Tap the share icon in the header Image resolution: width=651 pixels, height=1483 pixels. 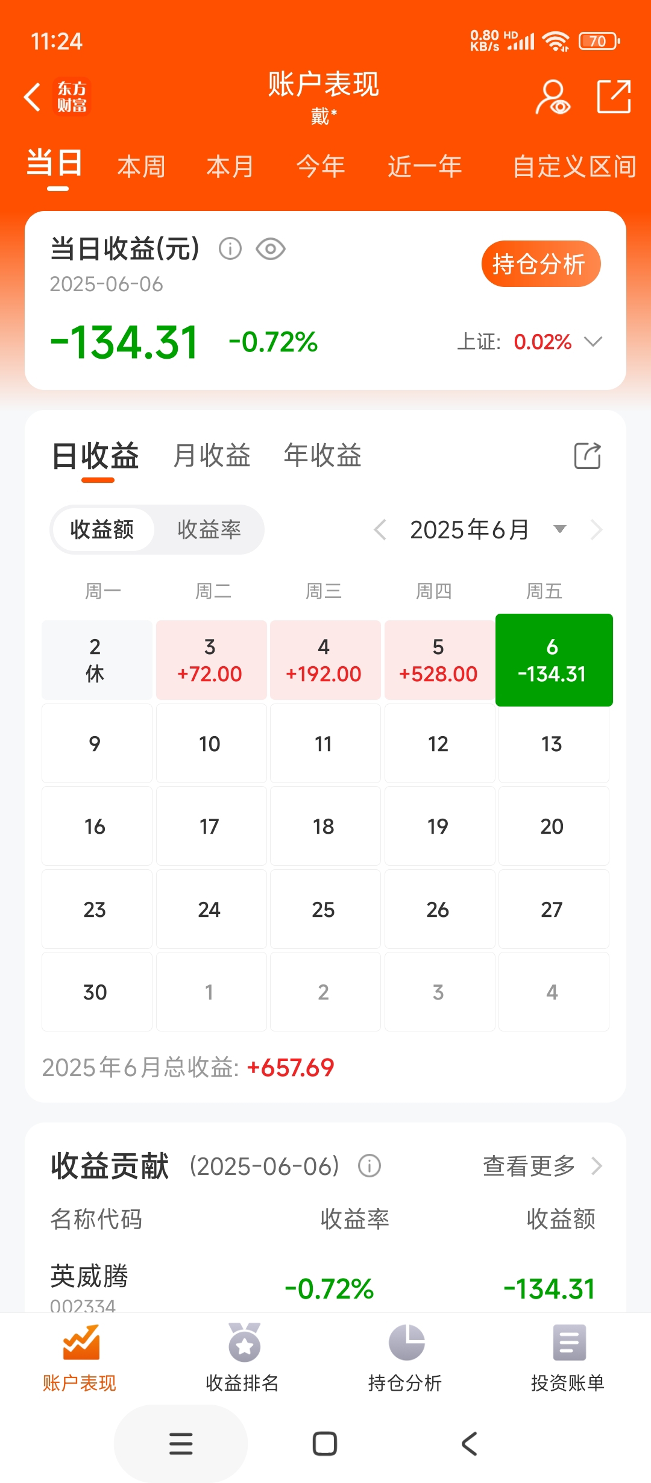pyautogui.click(x=614, y=96)
